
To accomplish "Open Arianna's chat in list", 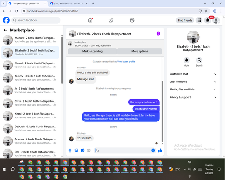I will coord(31,141).
